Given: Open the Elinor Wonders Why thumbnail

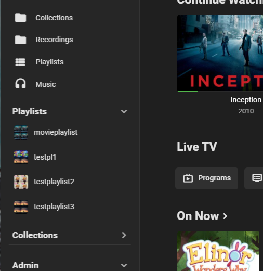Looking at the screenshot, I should point(218,251).
